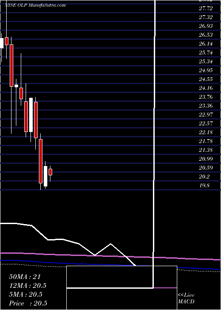The width and height of the screenshot is (221, 310).
Task: Click the 21.38 price axis label
Action: 206,150
